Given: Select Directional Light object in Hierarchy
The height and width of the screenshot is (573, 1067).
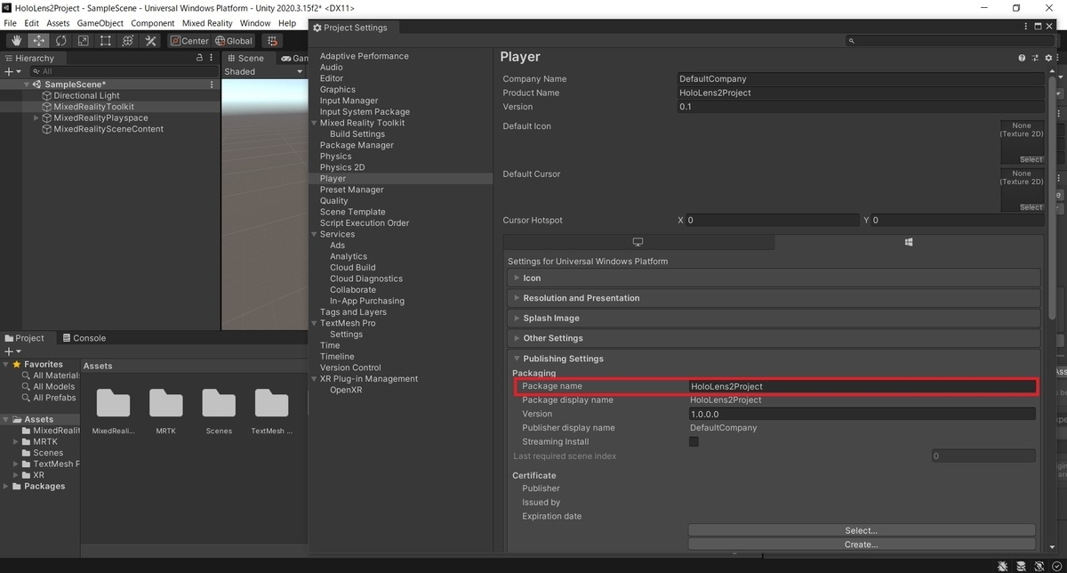Looking at the screenshot, I should point(86,95).
